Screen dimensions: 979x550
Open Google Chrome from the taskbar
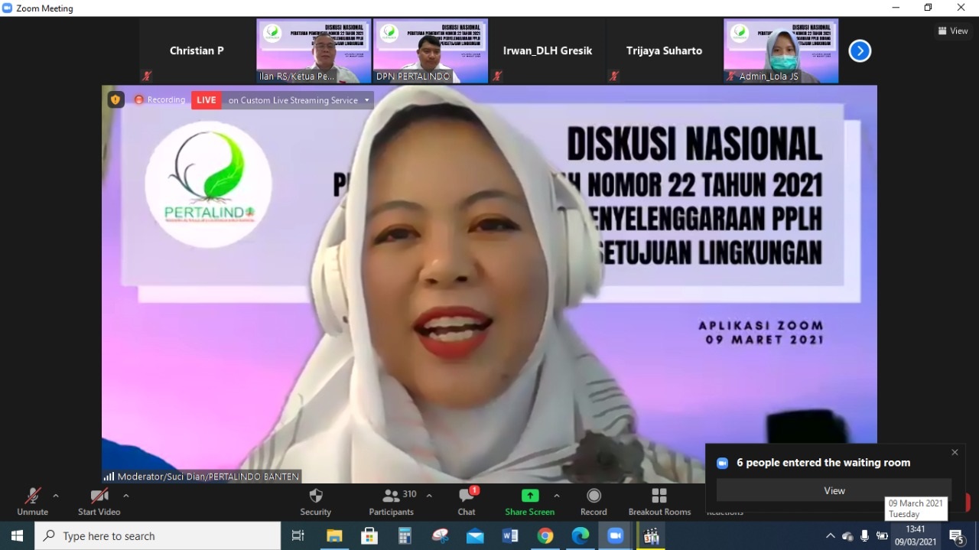tap(545, 536)
